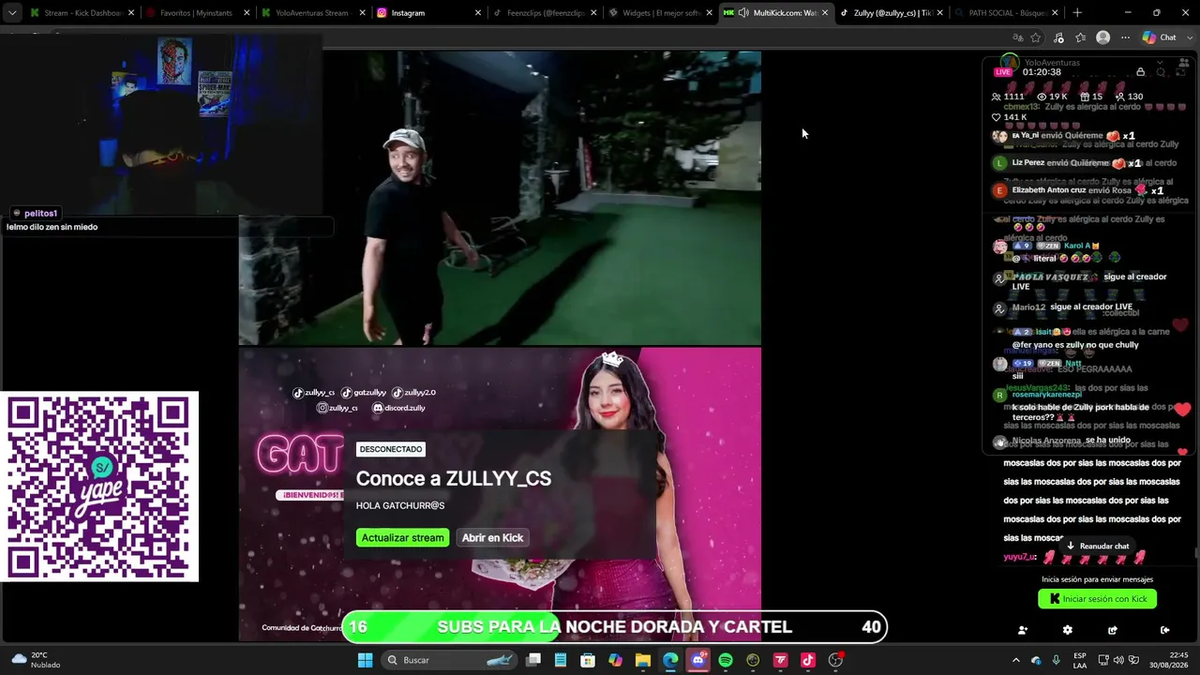Open the tab list dropdown in the browser
Screen dimensions: 1200x675
pos(12,13)
